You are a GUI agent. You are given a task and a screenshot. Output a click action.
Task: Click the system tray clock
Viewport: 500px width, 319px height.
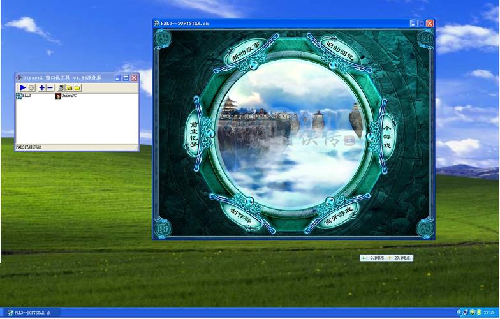point(490,313)
